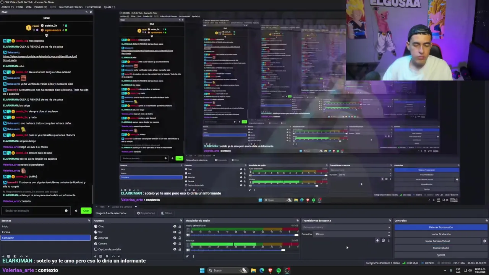Open the Paneles menu

coord(40,7)
